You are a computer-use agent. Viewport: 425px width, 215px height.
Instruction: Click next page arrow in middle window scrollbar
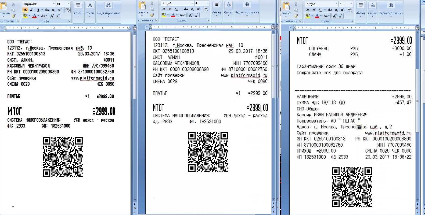(273, 211)
